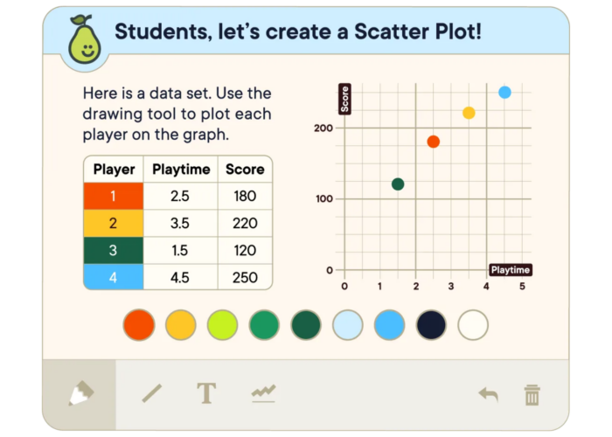This screenshot has height=437, width=612.
Task: Pick the yellow color swatch
Action: click(x=181, y=325)
